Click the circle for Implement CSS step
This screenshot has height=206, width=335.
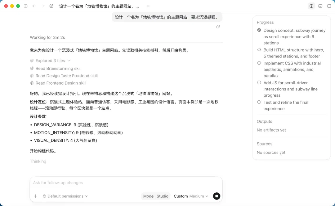tap(259, 63)
